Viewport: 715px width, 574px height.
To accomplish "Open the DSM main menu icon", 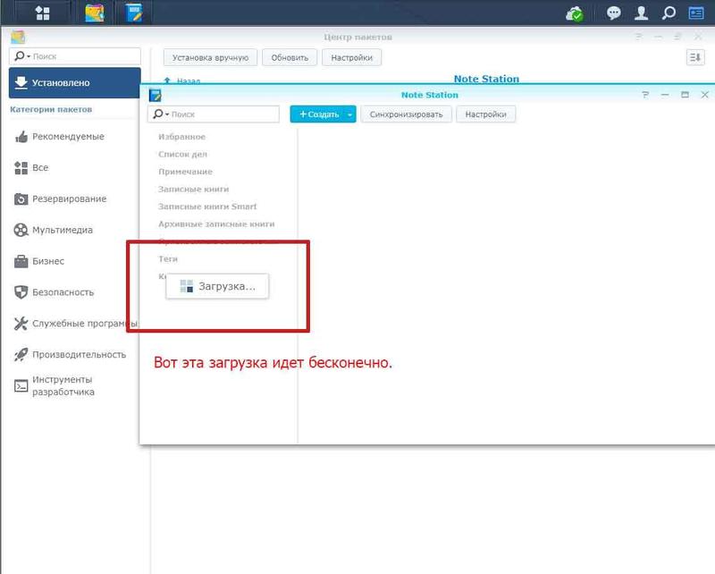I will (42, 13).
